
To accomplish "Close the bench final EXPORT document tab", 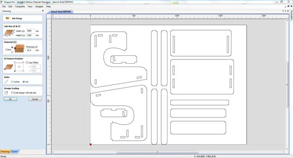I will [x=288, y=11].
